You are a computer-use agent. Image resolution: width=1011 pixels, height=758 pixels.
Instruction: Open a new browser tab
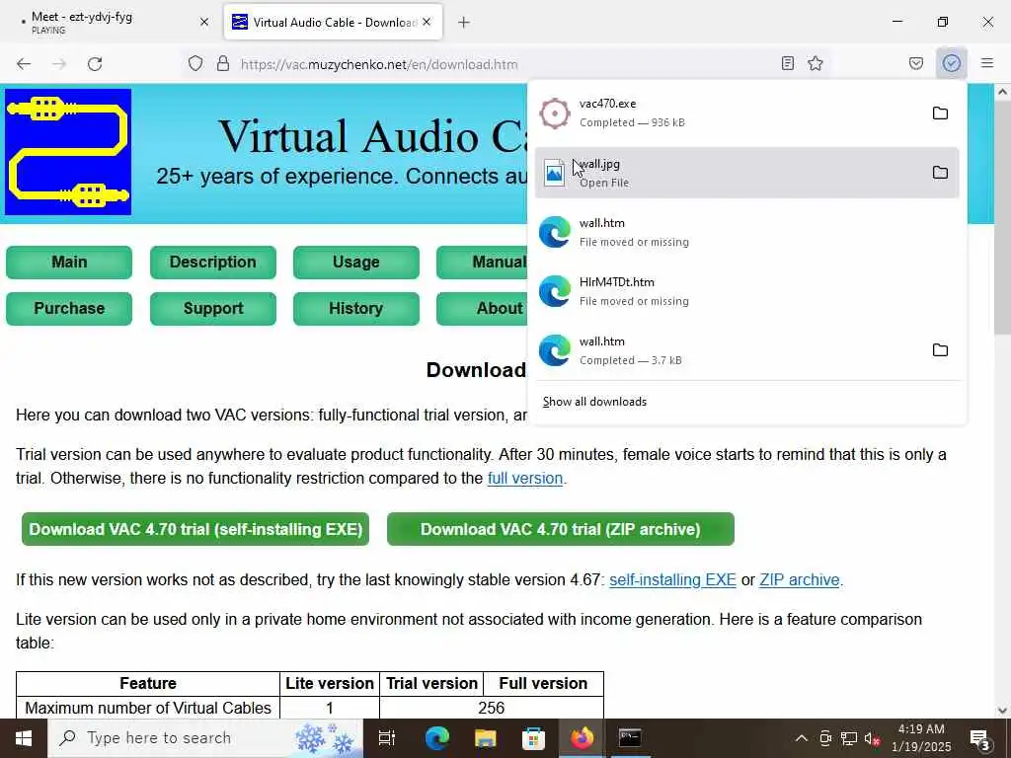tap(464, 23)
